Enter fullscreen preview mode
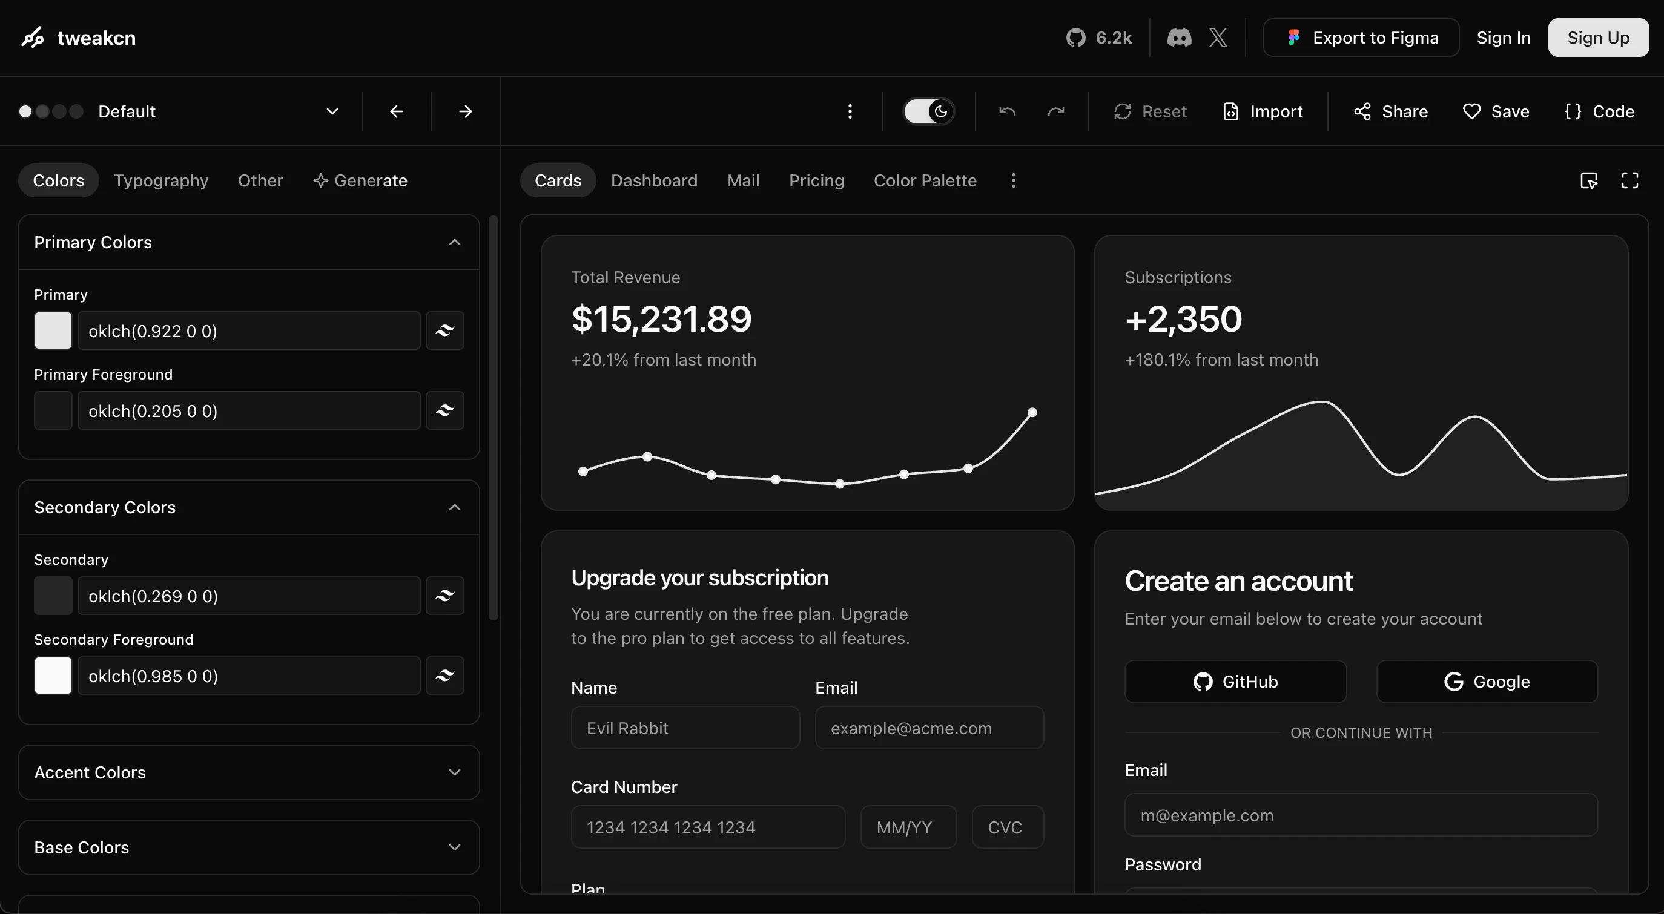 pos(1629,180)
